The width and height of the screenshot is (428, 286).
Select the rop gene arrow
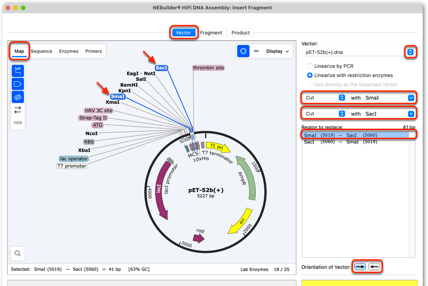tap(199, 238)
